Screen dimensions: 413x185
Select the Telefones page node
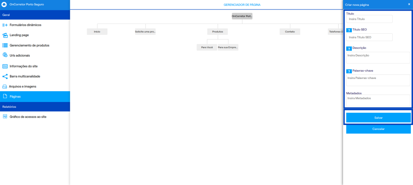(335, 32)
